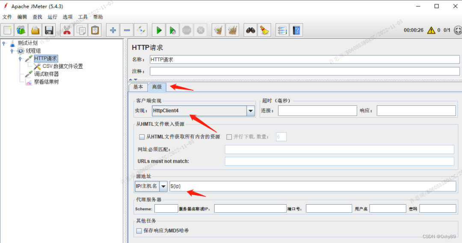Screen dimensions: 462x243
Task: Click the 连接 timeout input field
Action: [x=317, y=111]
